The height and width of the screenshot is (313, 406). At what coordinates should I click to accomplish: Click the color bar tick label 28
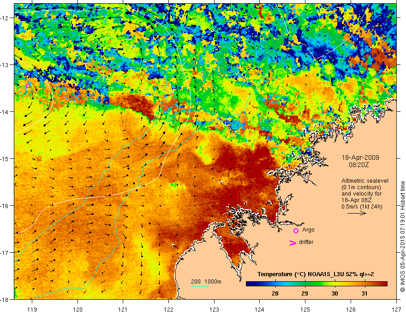tap(275, 293)
